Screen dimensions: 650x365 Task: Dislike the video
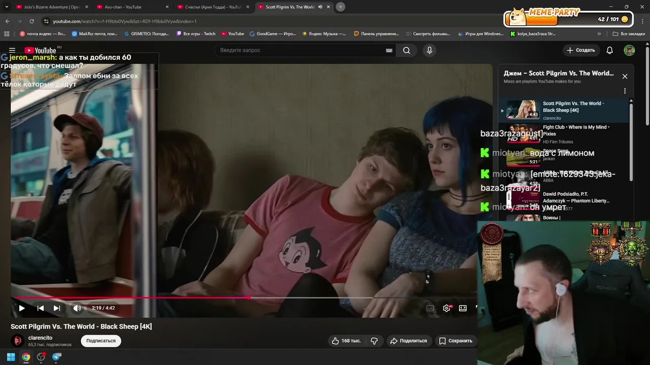coord(374,341)
